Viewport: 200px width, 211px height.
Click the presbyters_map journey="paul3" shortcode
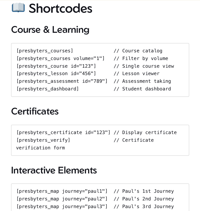pyautogui.click(x=62, y=207)
